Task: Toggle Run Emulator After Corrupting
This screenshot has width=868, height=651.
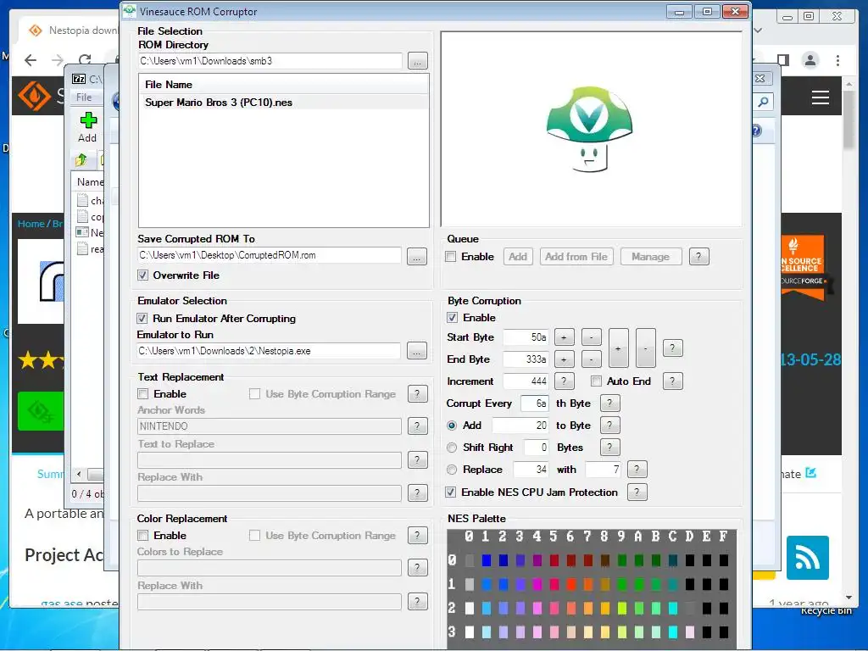Action: click(x=142, y=319)
